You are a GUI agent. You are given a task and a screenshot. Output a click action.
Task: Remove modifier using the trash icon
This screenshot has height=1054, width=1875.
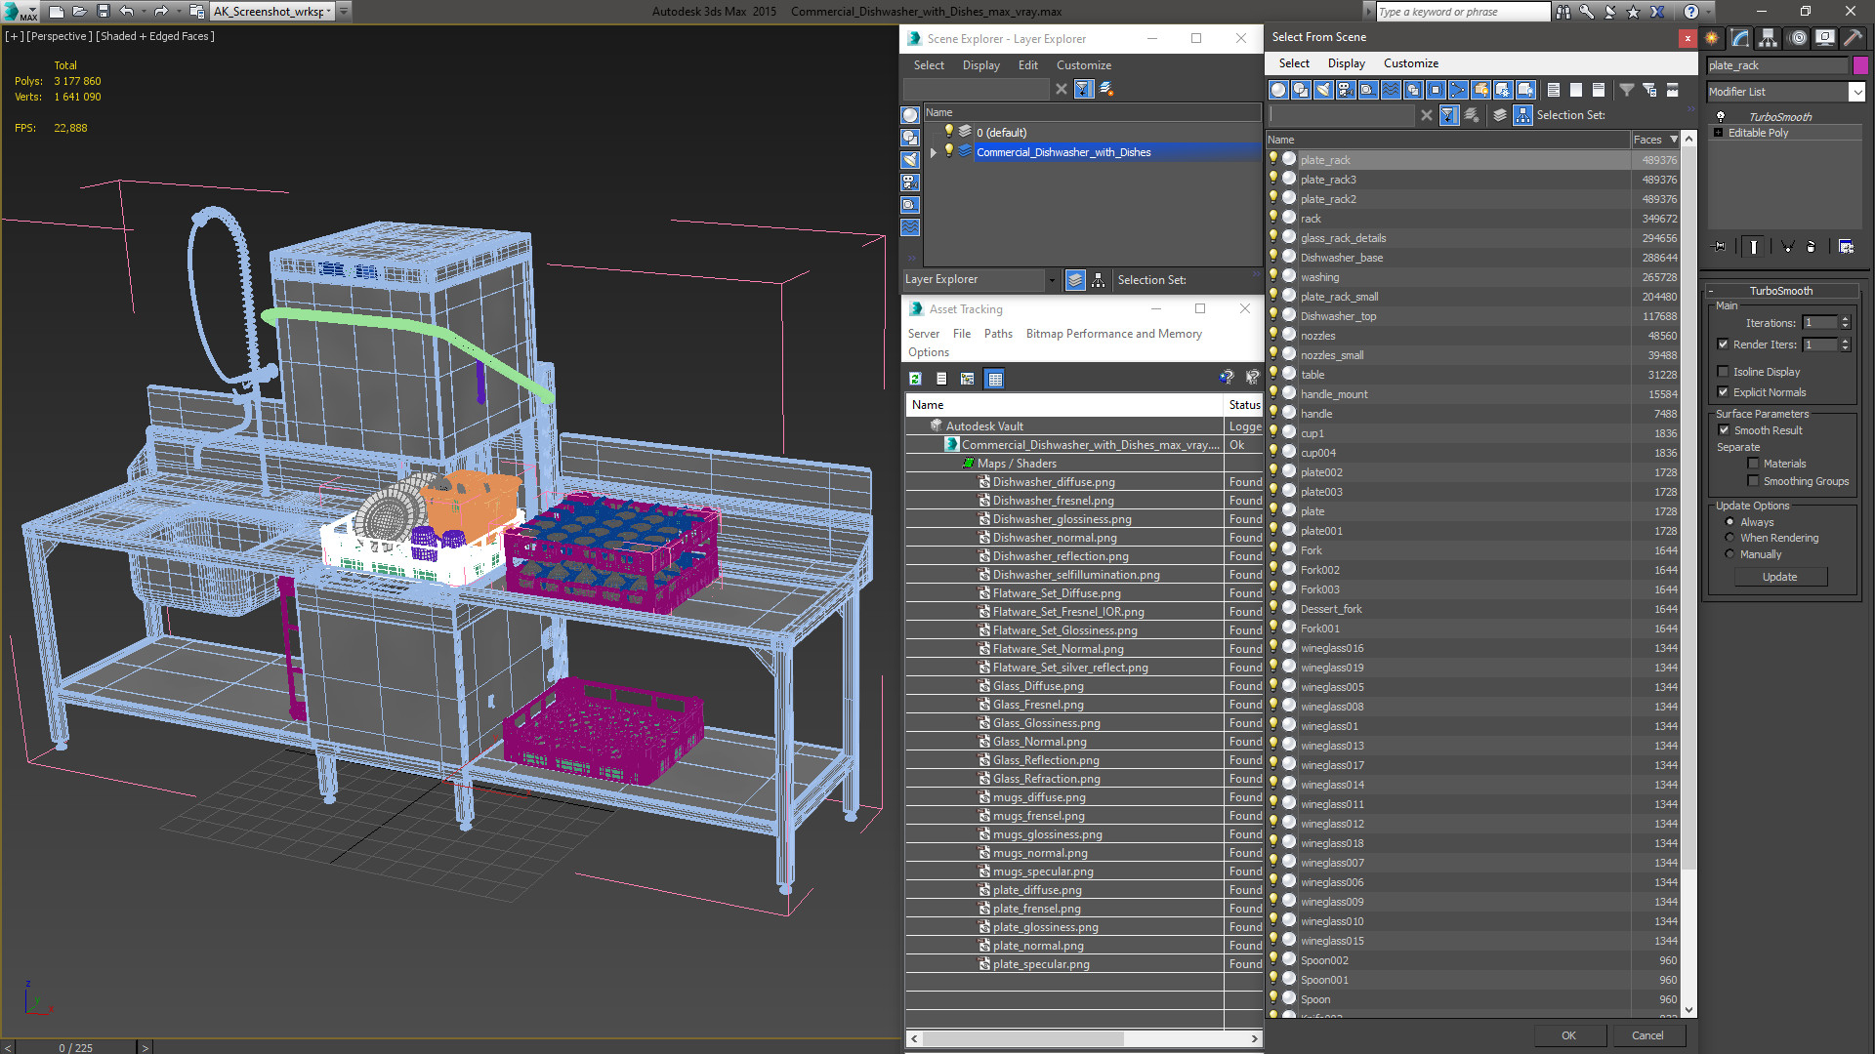click(x=1812, y=247)
